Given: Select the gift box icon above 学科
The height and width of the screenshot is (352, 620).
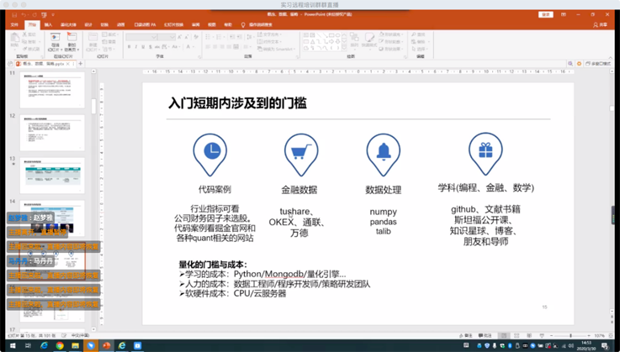Looking at the screenshot, I should (x=485, y=151).
